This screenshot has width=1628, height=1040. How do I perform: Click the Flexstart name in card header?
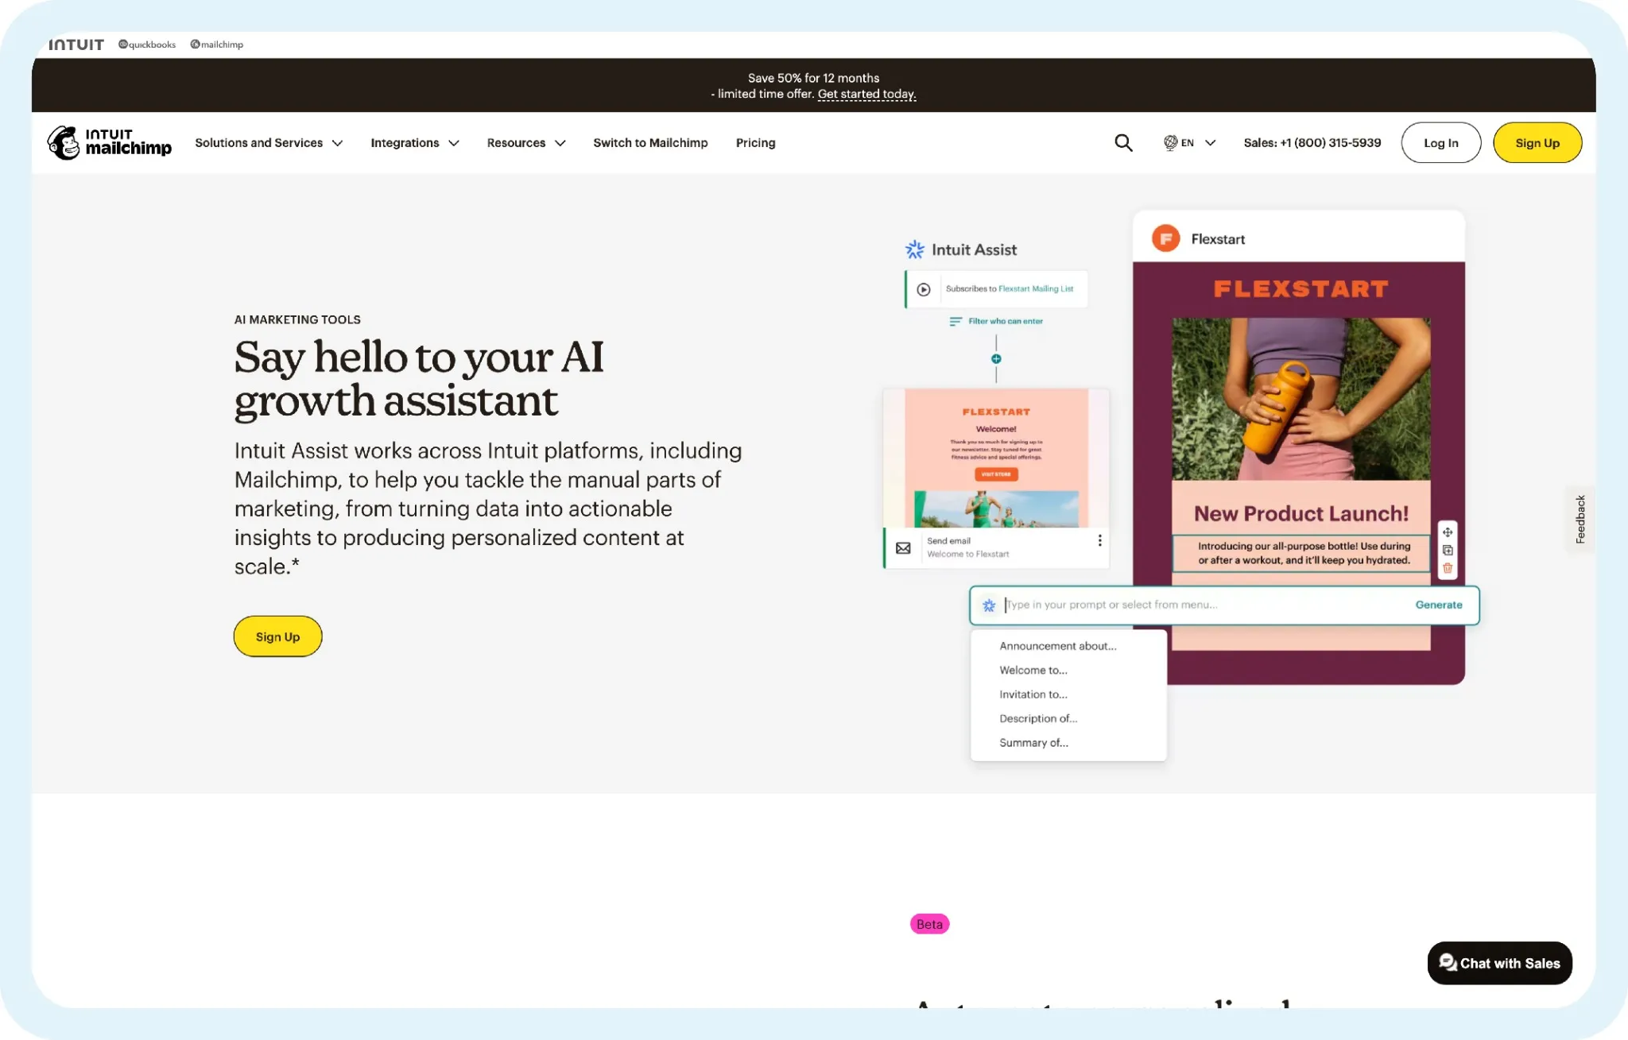click(x=1218, y=239)
